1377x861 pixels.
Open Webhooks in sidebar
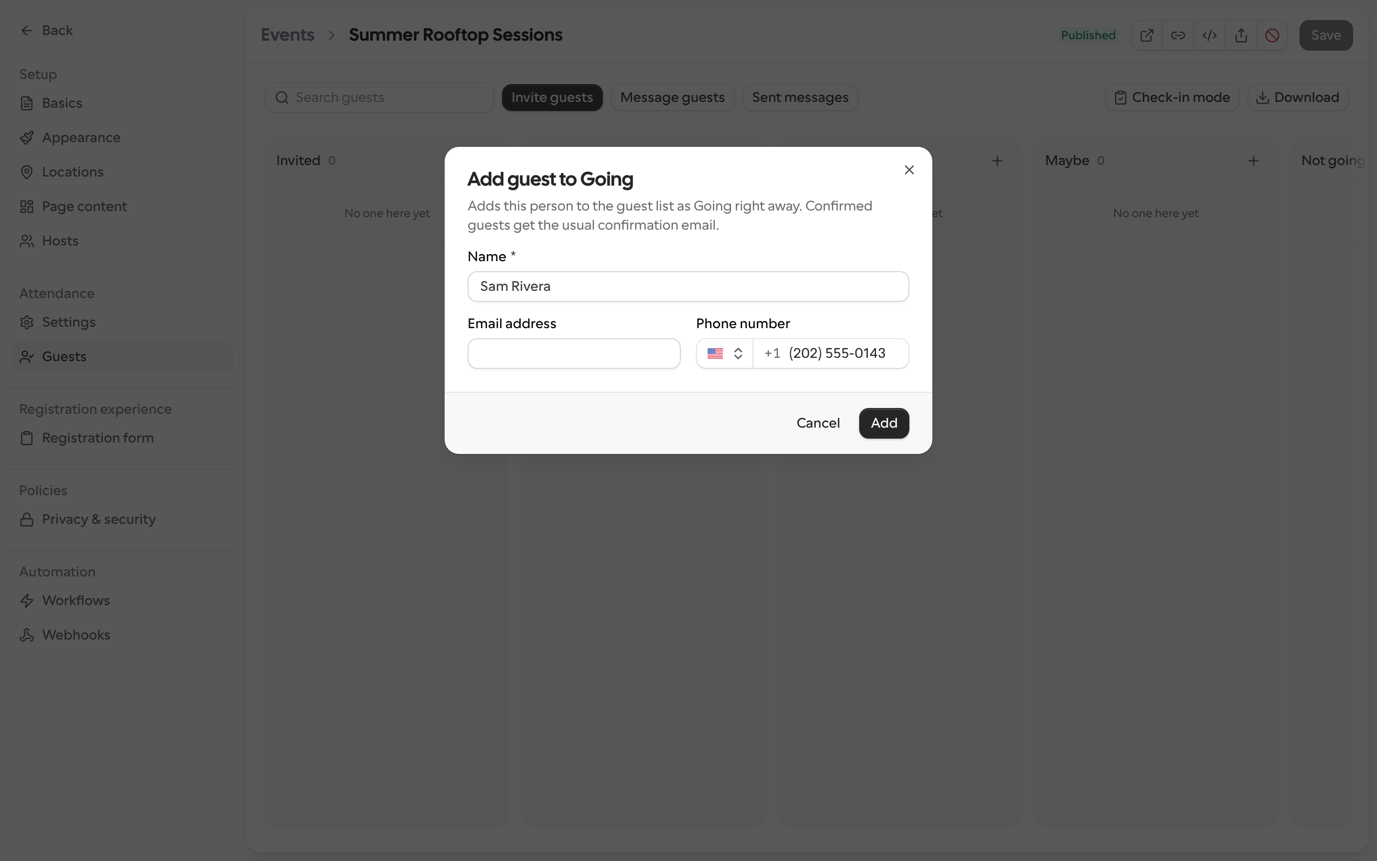[x=122, y=635]
